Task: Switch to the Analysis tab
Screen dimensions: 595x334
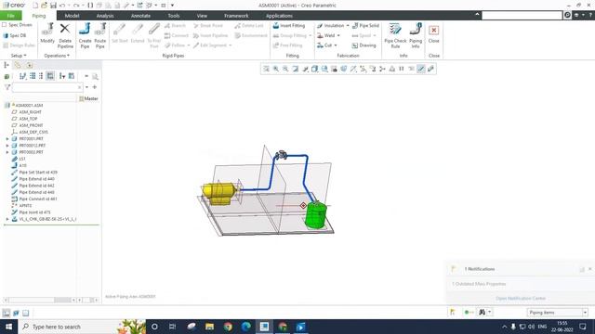Action: click(105, 16)
